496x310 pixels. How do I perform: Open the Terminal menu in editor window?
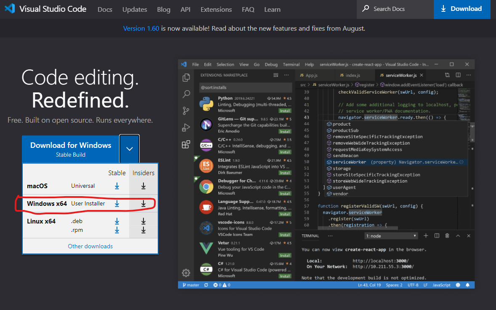point(291,64)
